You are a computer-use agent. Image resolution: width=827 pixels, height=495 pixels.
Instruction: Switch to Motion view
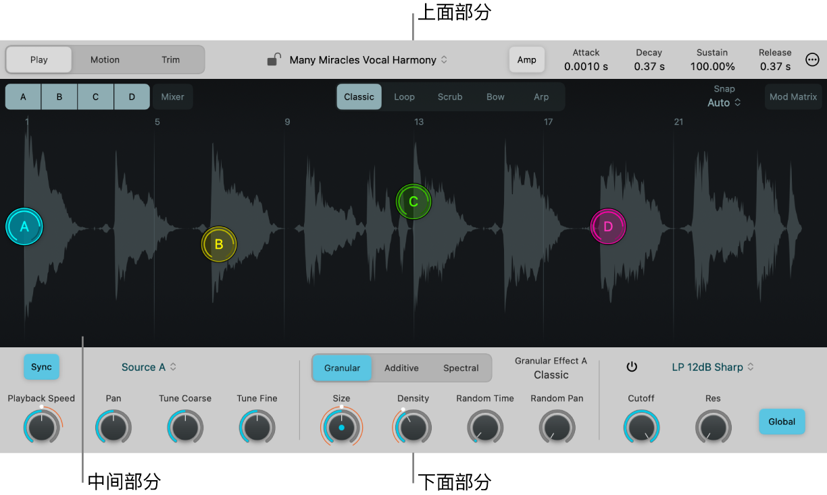click(105, 59)
